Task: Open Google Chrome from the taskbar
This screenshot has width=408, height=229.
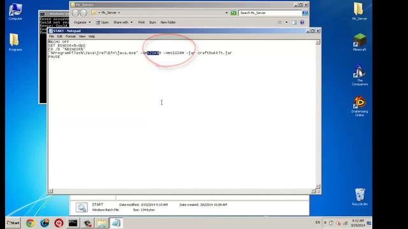Action: click(x=30, y=223)
